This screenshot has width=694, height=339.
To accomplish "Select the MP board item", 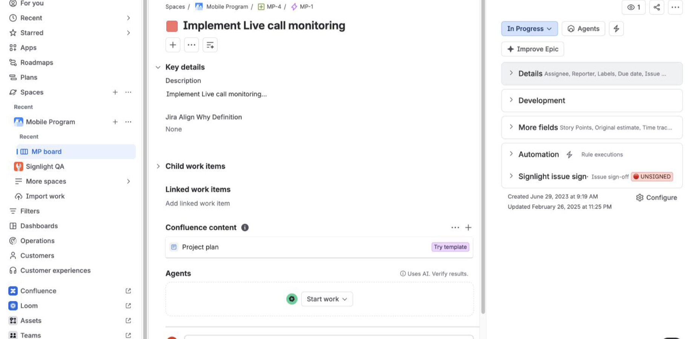I will pos(76,152).
